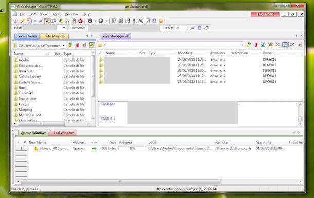
Task: Refresh the remote pane listing
Action: pos(263,45)
